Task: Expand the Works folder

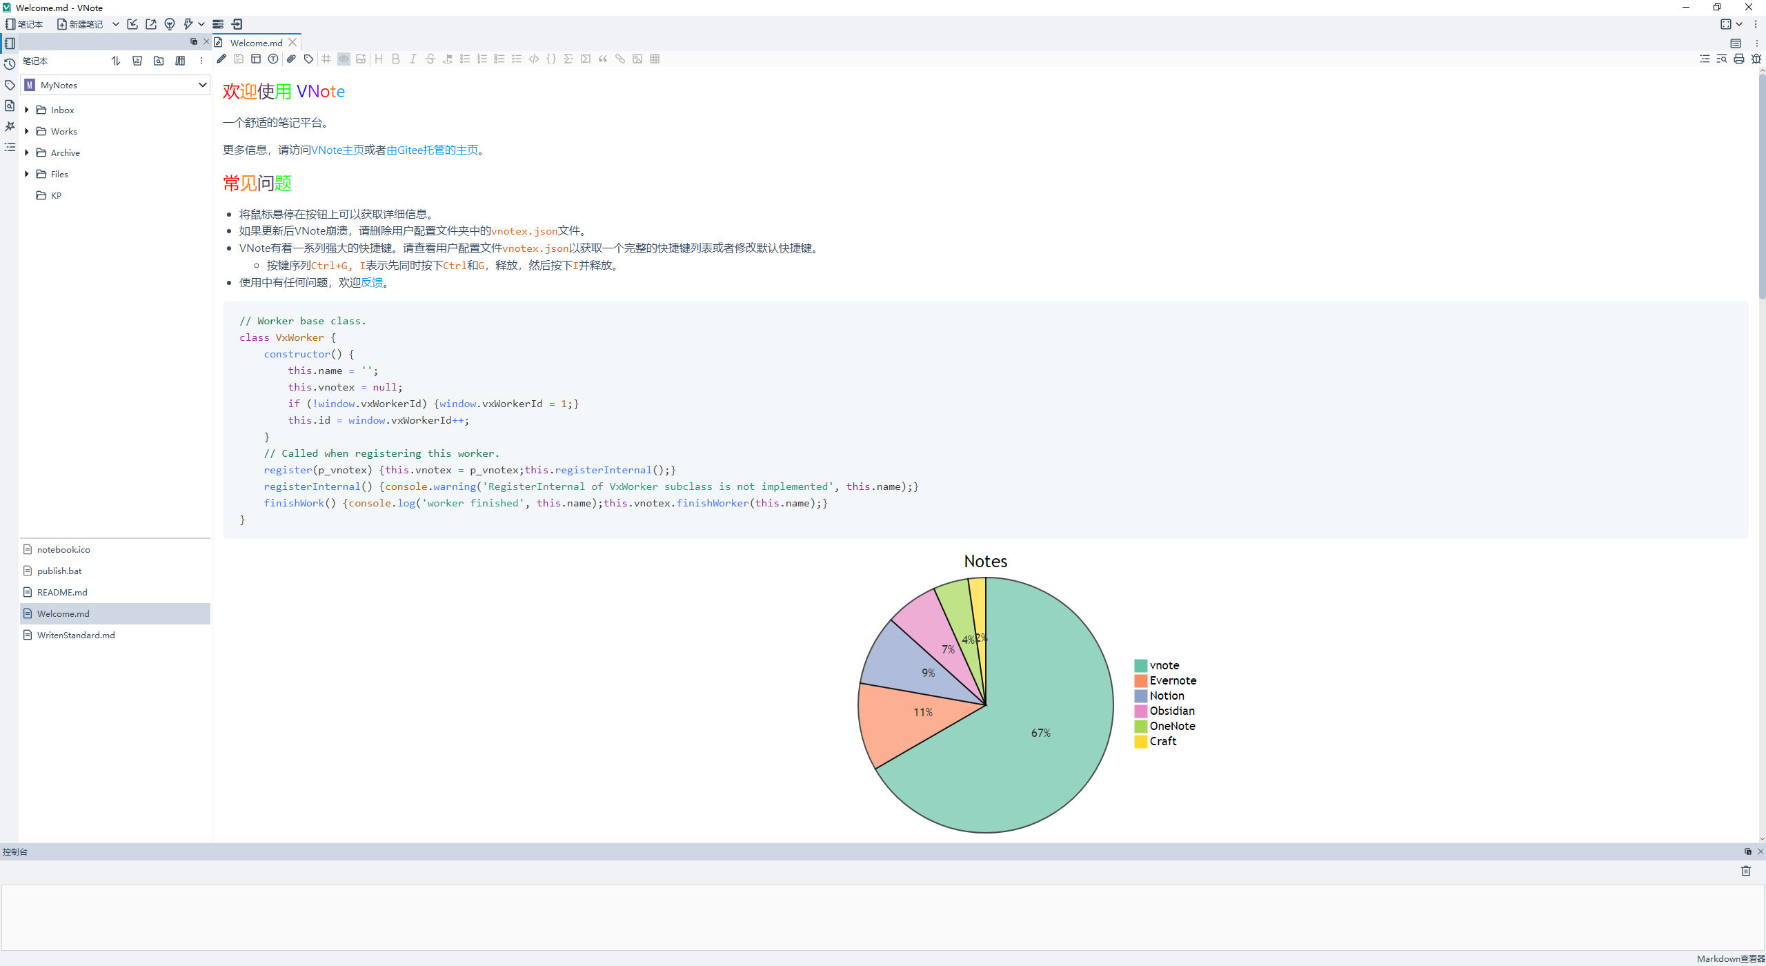Action: (x=27, y=131)
